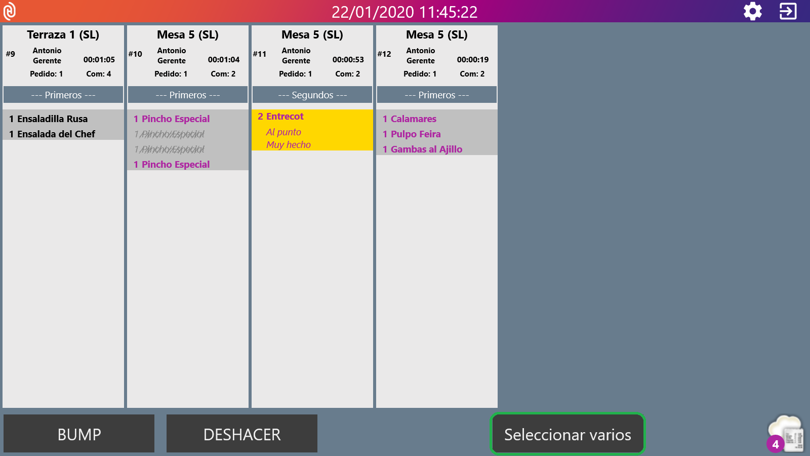Open settings with the gear icon

pos(752,11)
